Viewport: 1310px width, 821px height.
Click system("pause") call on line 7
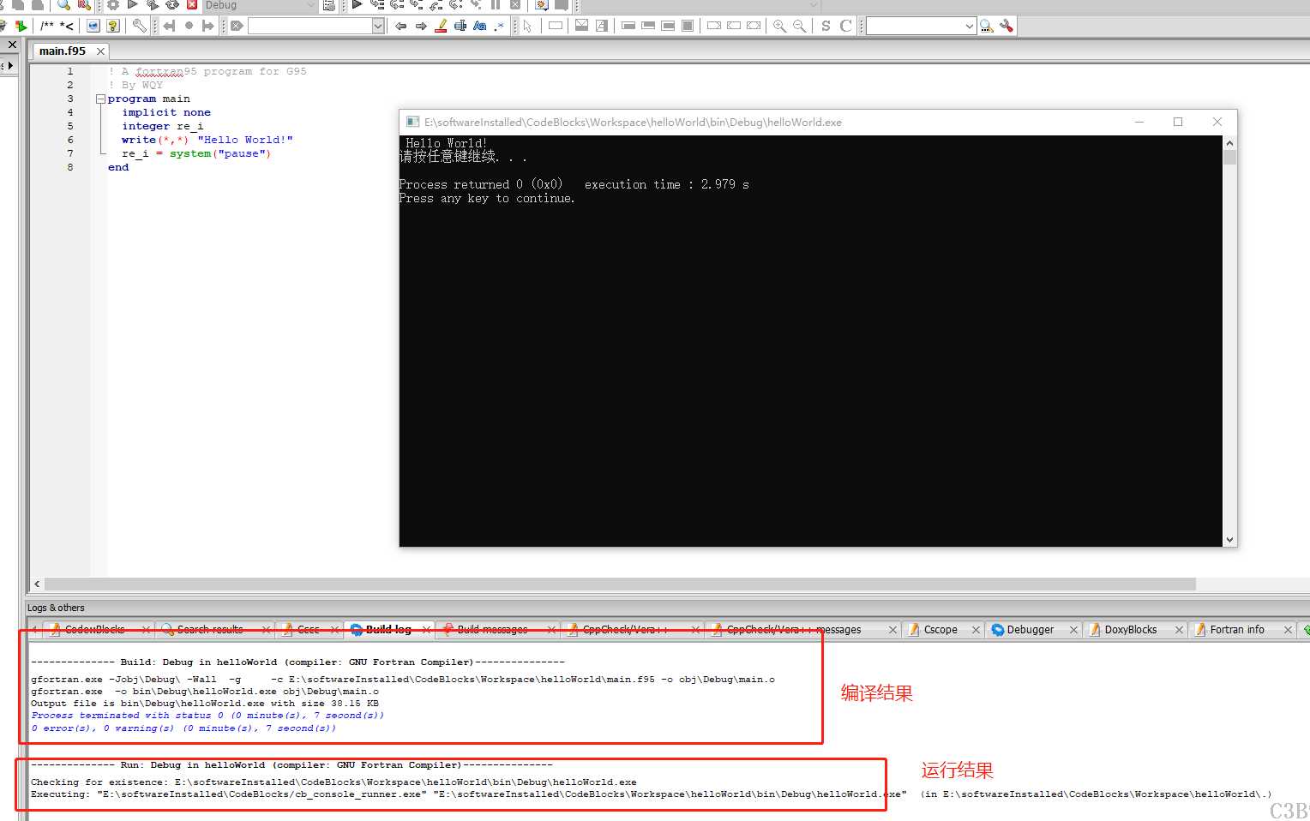click(220, 153)
